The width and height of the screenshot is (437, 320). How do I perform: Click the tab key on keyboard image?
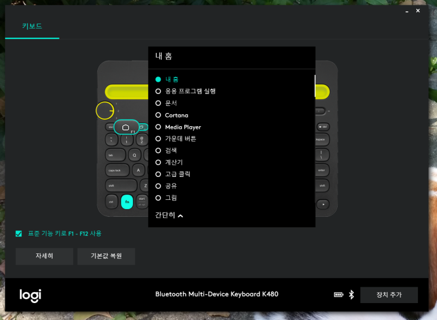[x=115, y=155]
